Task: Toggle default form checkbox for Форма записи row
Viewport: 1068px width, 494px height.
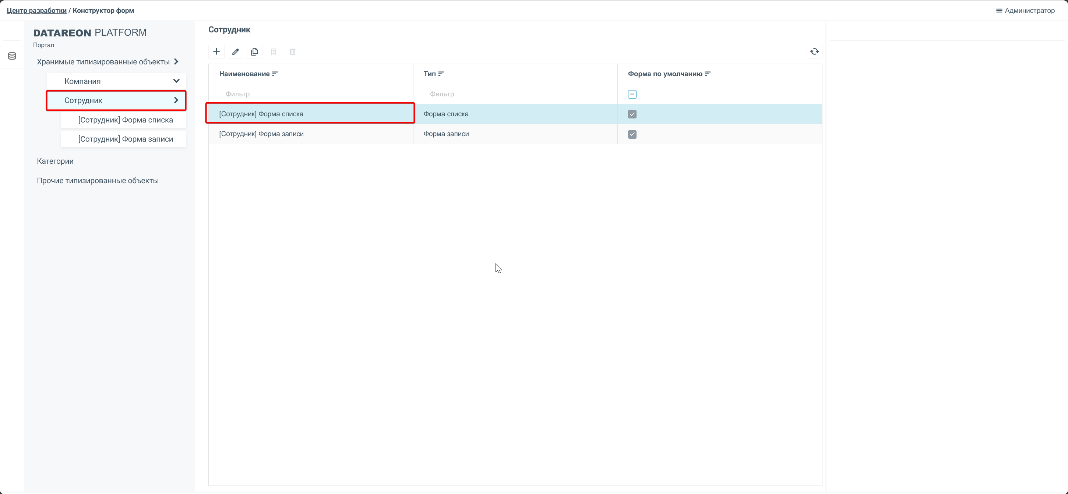Action: coord(632,134)
